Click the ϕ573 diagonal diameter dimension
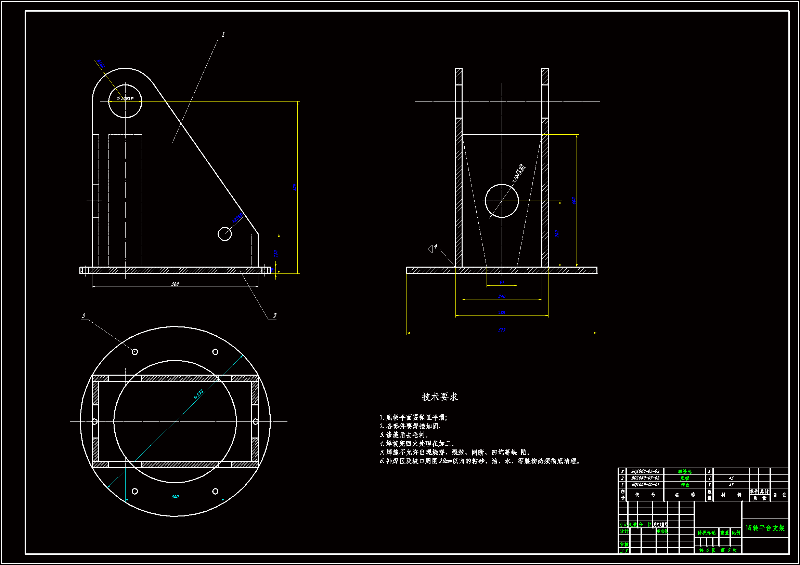 tap(198, 394)
